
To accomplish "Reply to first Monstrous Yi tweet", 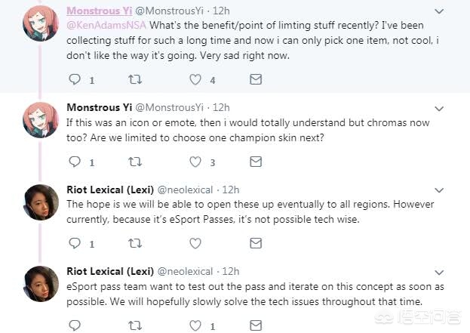I will coord(75,79).
